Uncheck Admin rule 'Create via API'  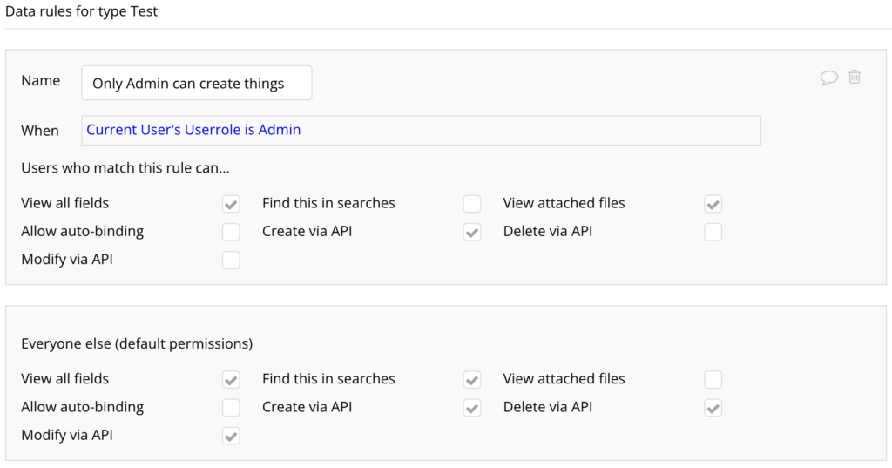[472, 232]
